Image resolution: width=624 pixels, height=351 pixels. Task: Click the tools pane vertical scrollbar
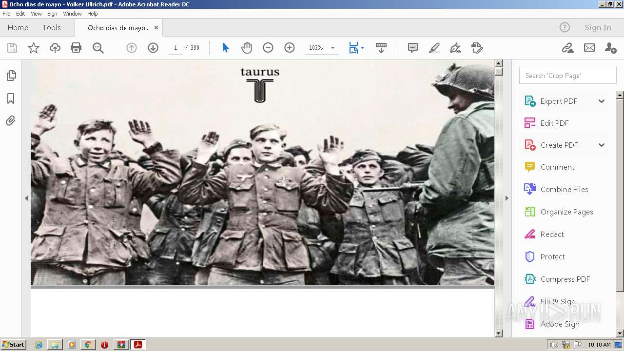[x=620, y=195]
